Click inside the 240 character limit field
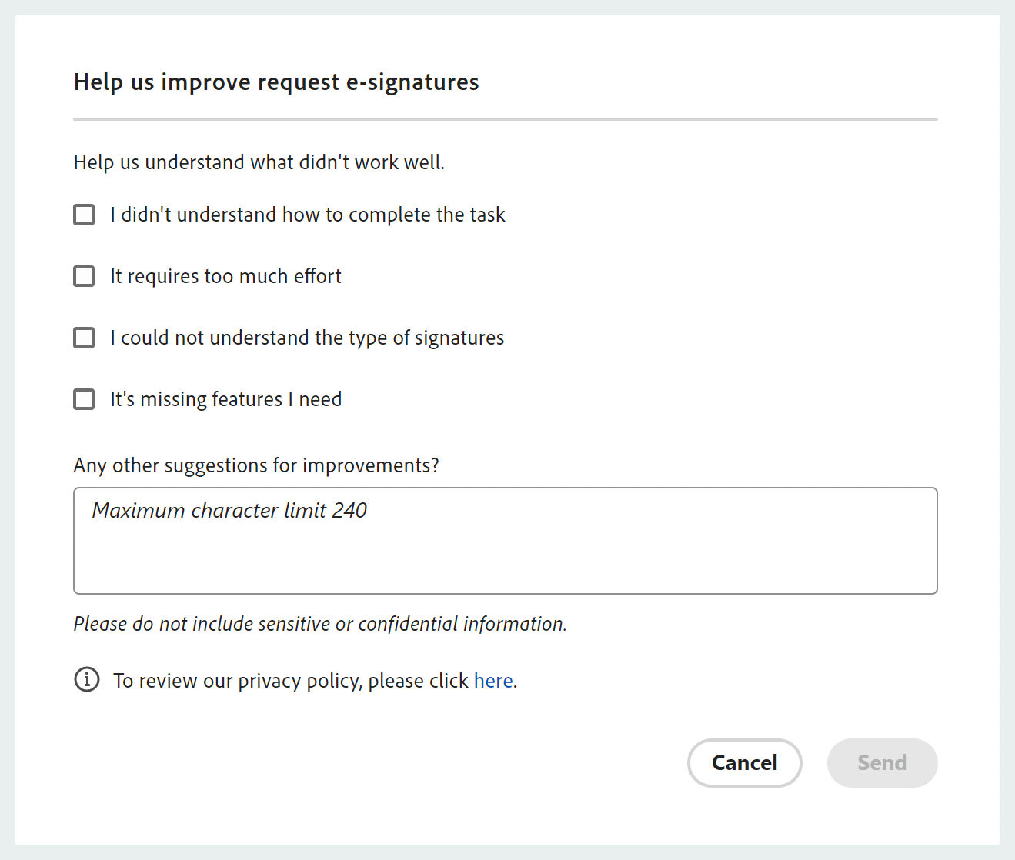 (x=506, y=541)
